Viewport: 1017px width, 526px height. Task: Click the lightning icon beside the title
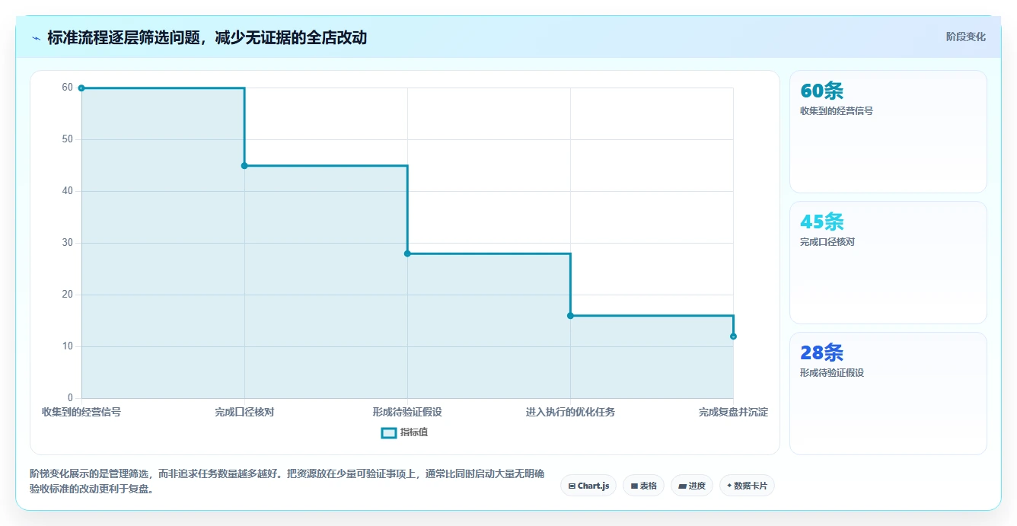click(37, 38)
